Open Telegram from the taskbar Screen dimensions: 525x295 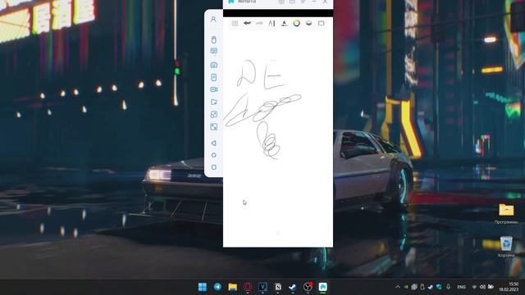tap(217, 287)
